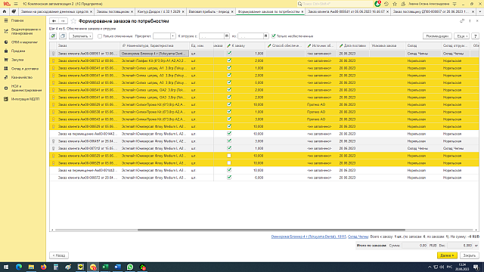Switch to the Контур Диадок tab
Image resolution: width=484 pixels, height=272 pixels.
160,11
